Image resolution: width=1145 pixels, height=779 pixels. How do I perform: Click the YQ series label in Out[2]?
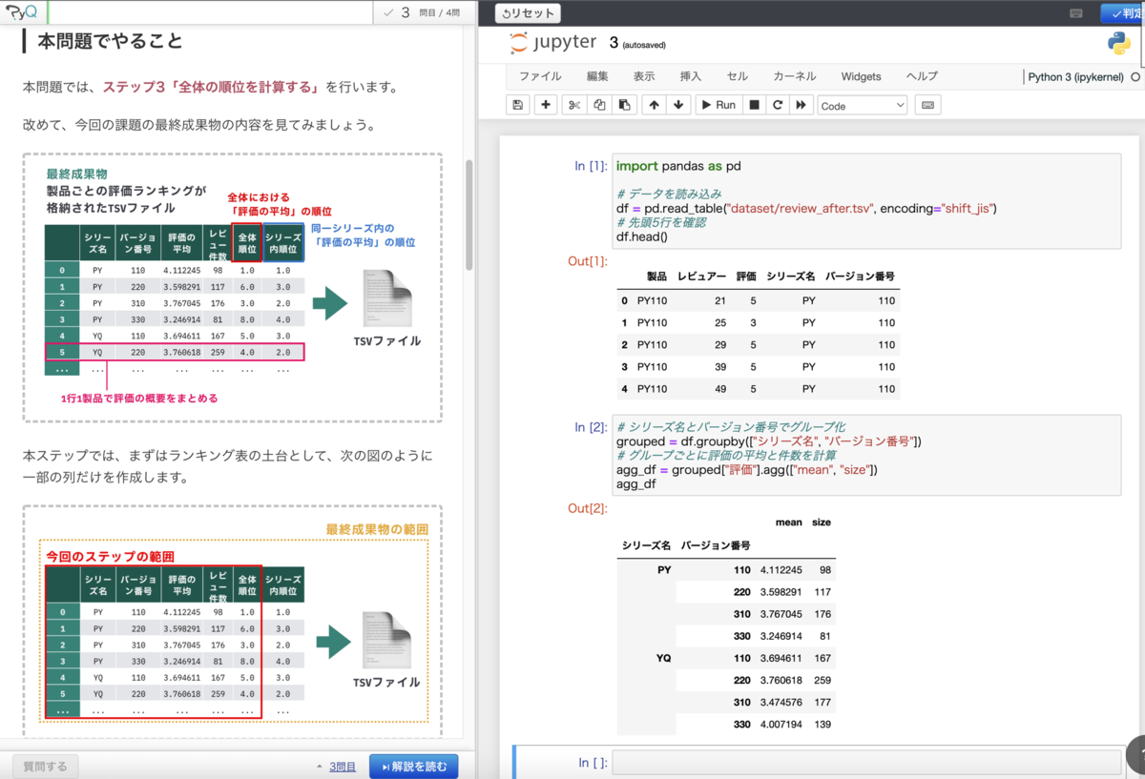(x=664, y=659)
